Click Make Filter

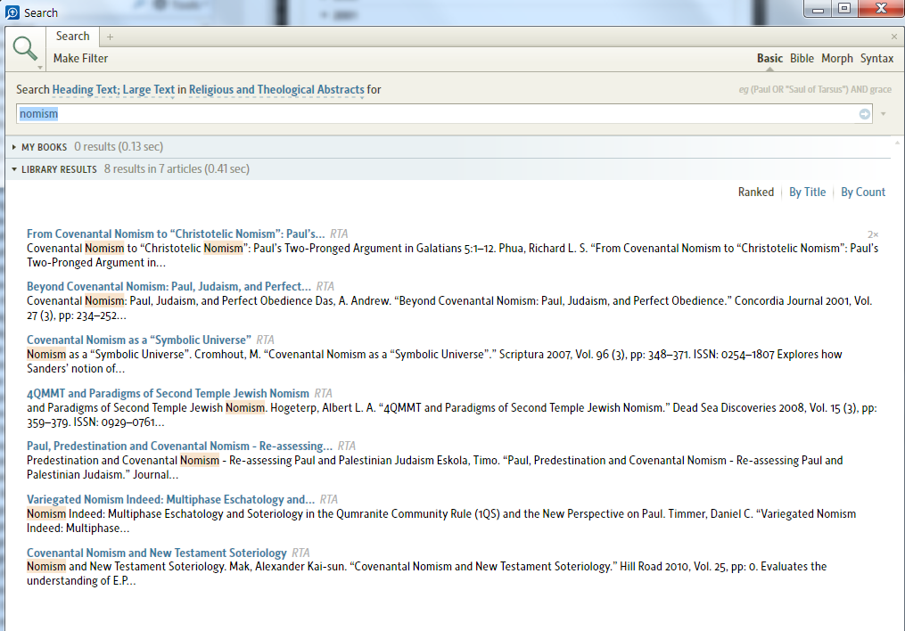click(81, 58)
